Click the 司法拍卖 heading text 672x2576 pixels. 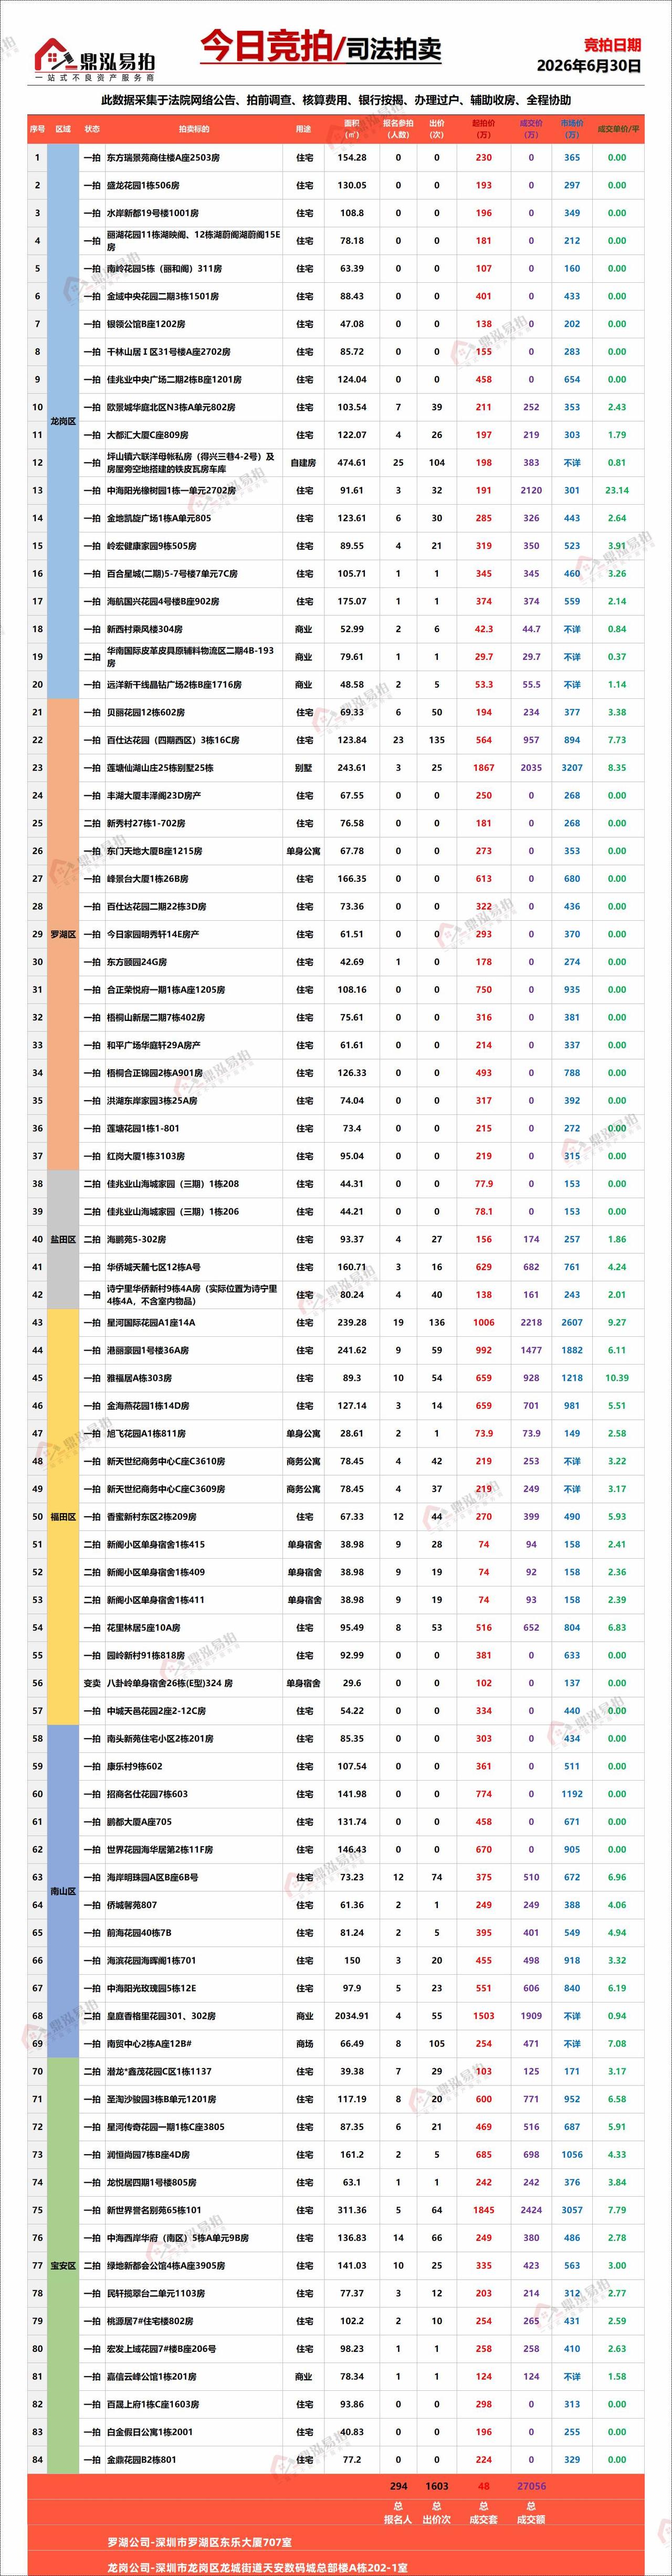[x=393, y=49]
